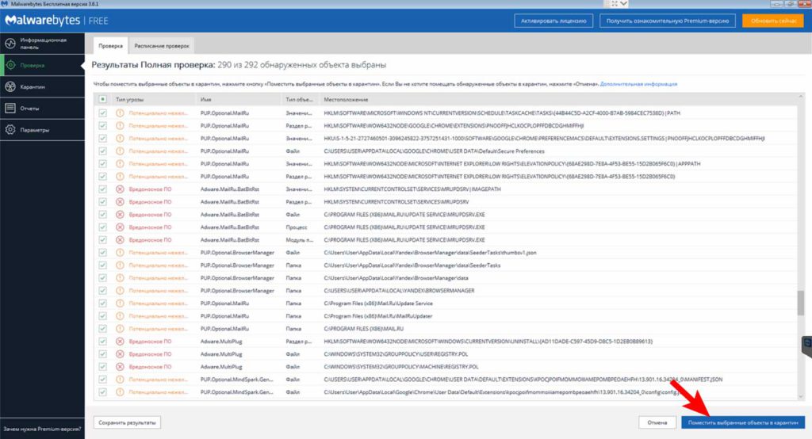
Task: Open the Отчеты reports list icon
Action: (x=10, y=109)
